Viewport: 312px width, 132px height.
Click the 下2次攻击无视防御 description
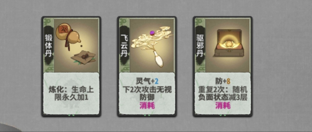[x=147, y=93]
